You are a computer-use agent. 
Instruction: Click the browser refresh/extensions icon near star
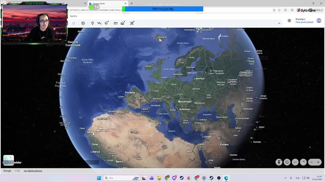point(285,10)
